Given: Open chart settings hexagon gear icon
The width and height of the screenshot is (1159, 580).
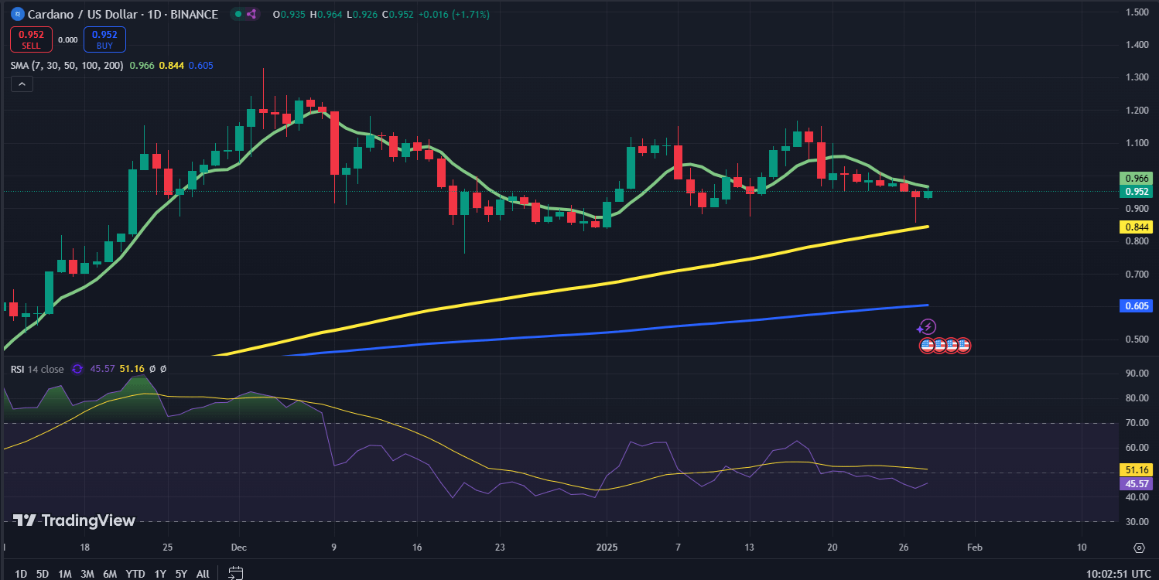Looking at the screenshot, I should point(1139,548).
